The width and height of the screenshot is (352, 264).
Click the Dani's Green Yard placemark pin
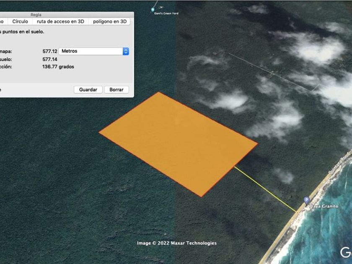tap(153, 9)
